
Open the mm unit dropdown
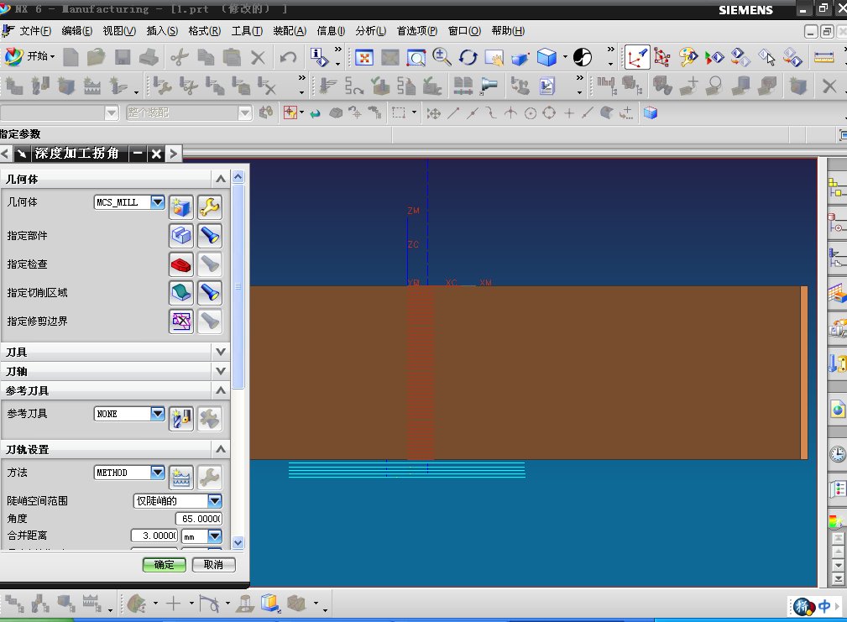[x=214, y=536]
